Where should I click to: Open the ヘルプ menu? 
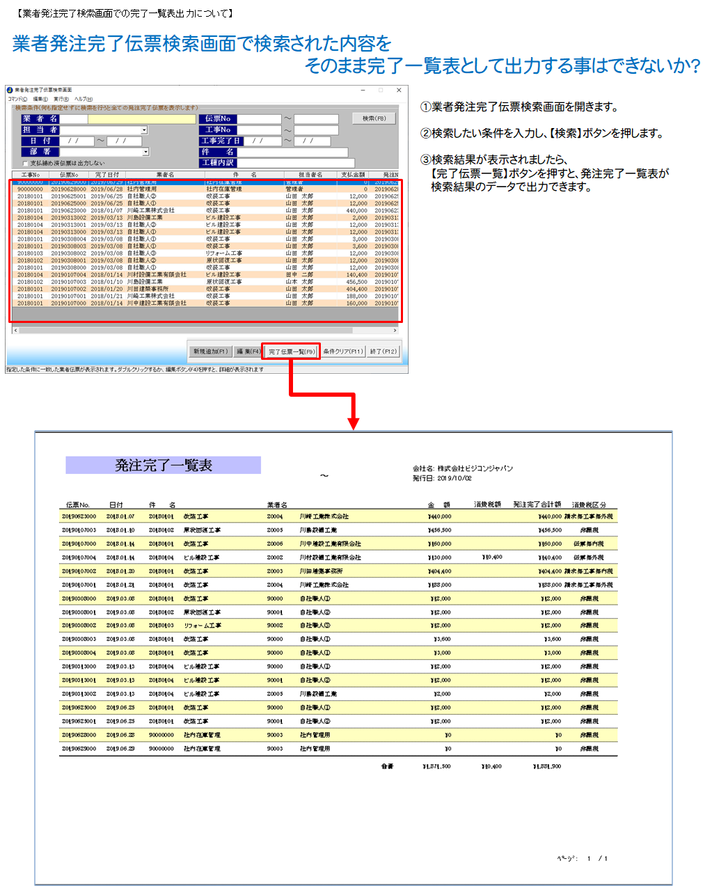point(84,99)
